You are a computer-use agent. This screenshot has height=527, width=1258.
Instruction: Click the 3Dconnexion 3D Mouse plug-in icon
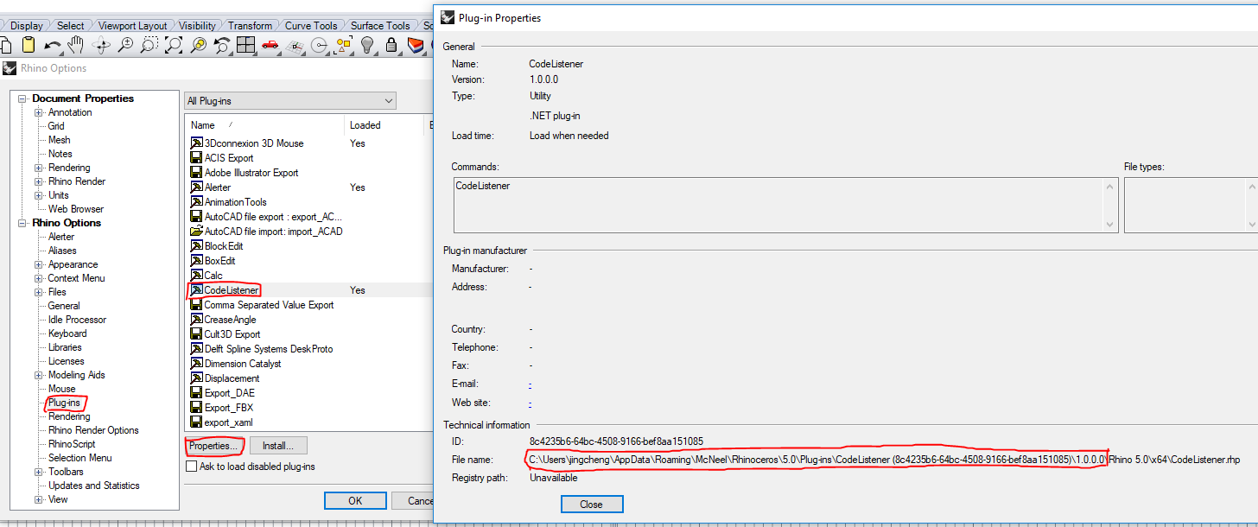pos(196,143)
